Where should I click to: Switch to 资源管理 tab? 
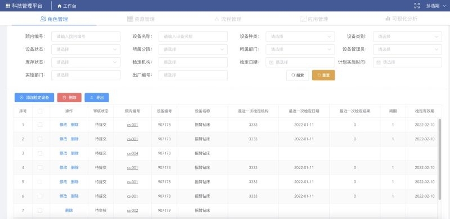point(141,19)
